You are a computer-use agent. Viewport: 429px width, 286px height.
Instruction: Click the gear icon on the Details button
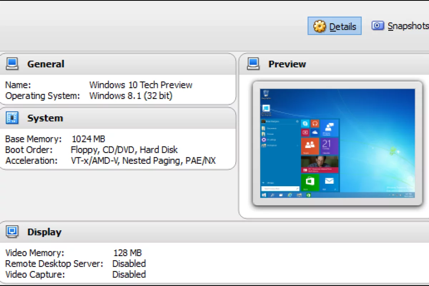coord(320,26)
